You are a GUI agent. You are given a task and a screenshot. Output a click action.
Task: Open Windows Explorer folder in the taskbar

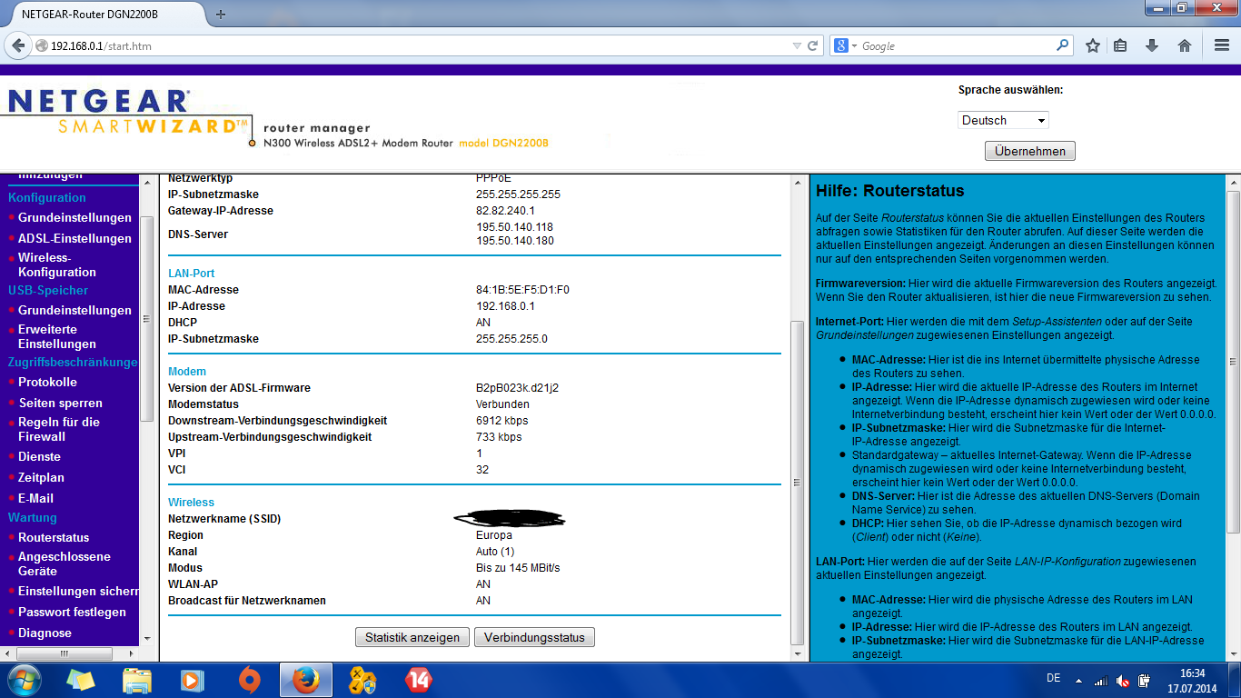(x=137, y=680)
